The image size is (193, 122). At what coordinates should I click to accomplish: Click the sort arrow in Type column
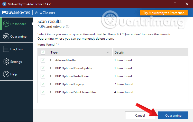pyautogui.click(x=108, y=52)
